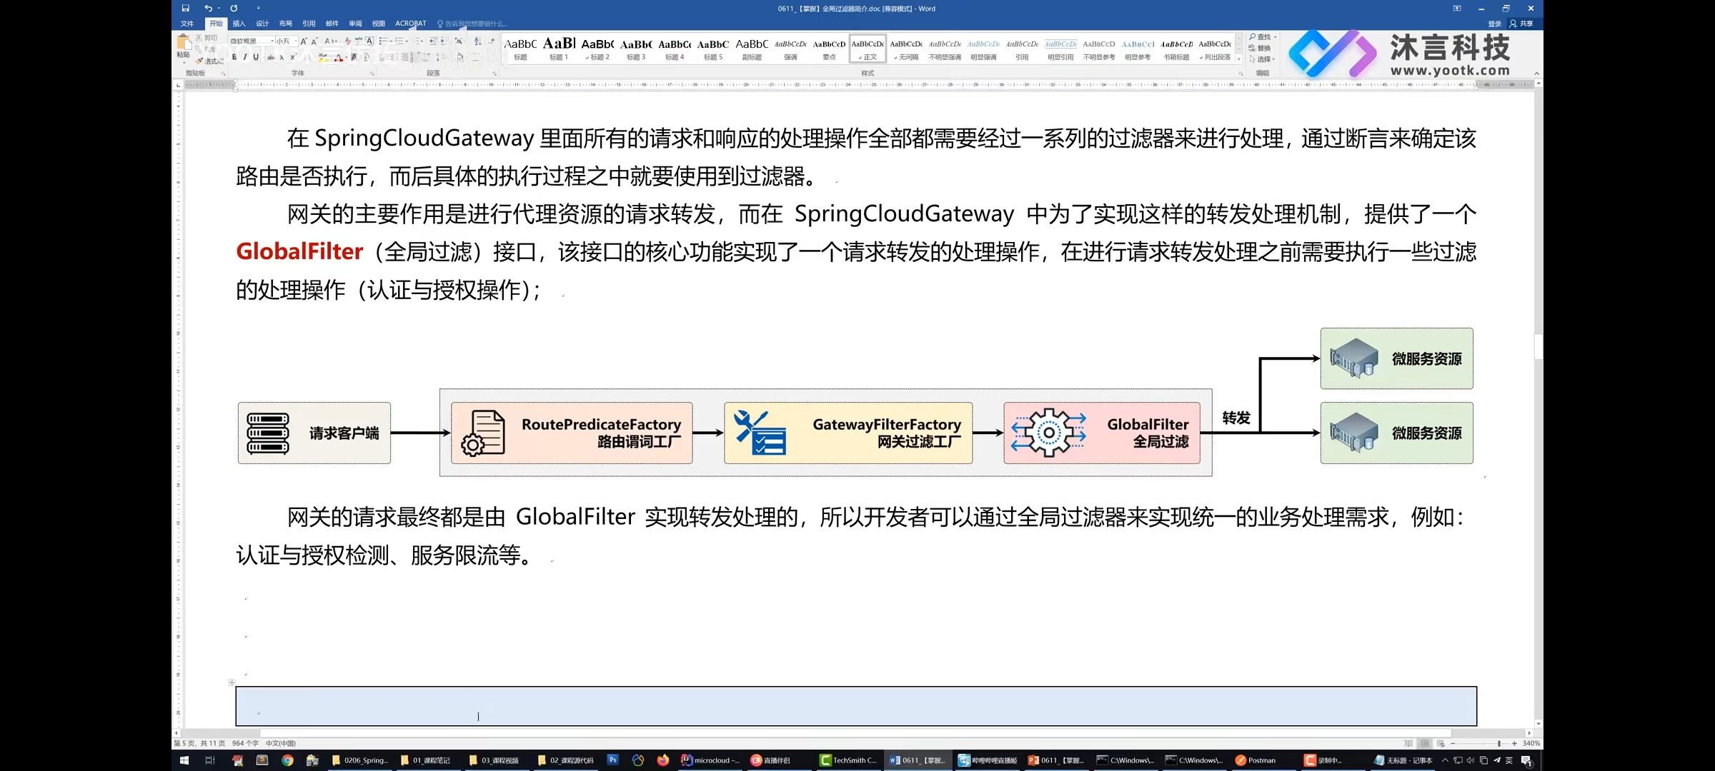1715x771 pixels.
Task: Switch to the 插入 (Insert) tab
Action: [239, 24]
